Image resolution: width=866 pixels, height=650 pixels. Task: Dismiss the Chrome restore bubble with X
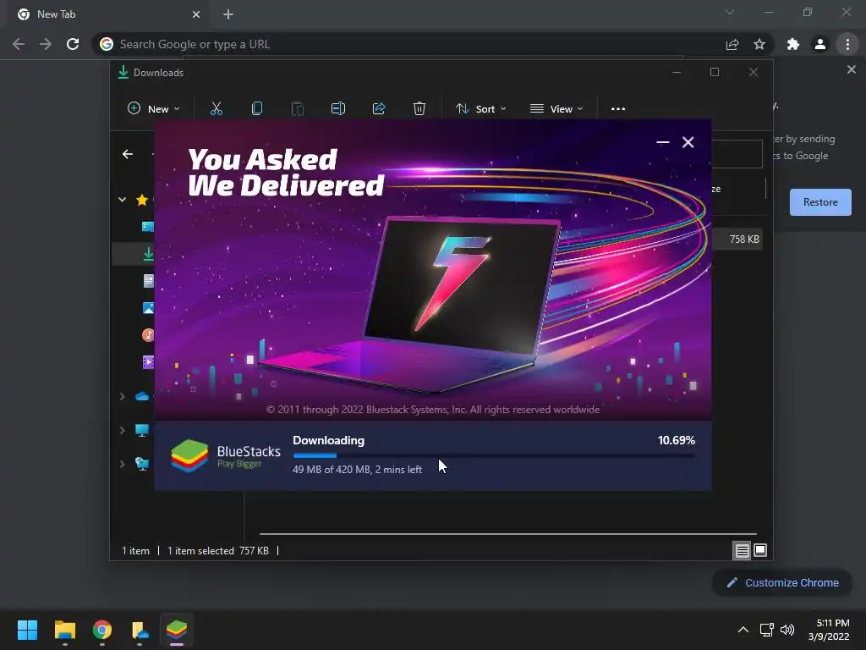click(851, 69)
